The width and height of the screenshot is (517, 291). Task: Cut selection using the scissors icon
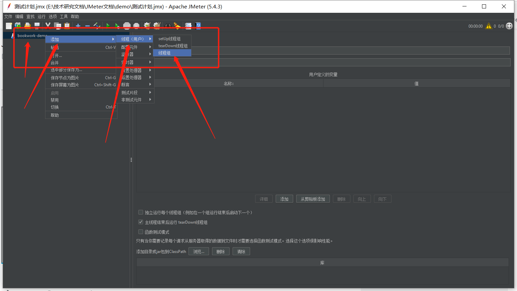click(x=48, y=26)
